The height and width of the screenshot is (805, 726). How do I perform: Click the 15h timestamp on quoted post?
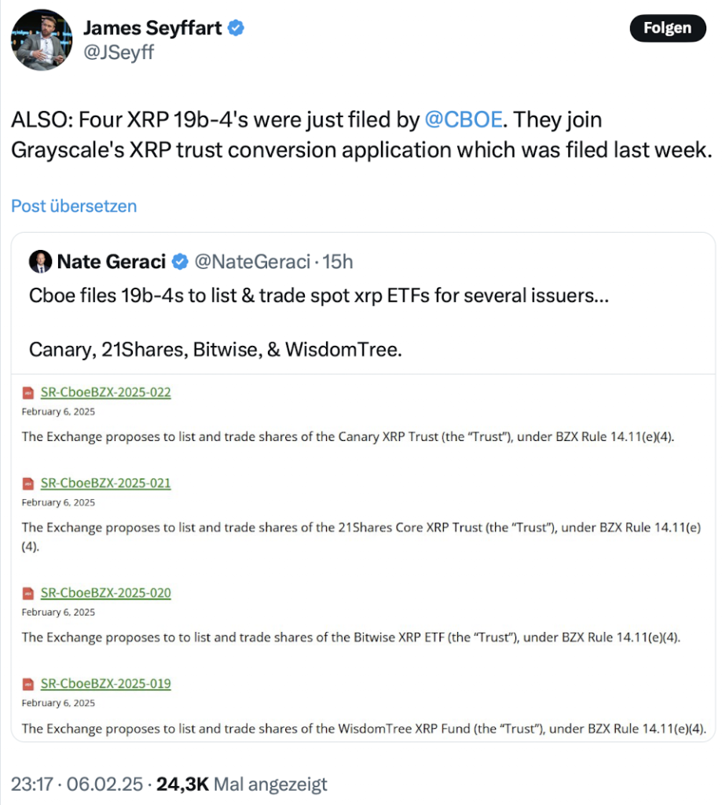[338, 262]
